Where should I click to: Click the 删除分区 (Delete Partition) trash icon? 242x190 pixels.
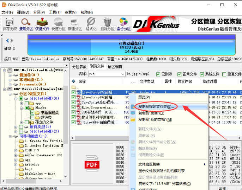(107, 24)
